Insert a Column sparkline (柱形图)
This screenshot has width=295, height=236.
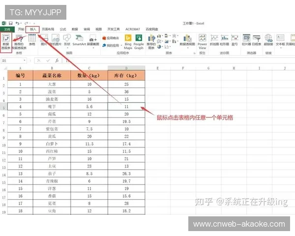coord(224,40)
